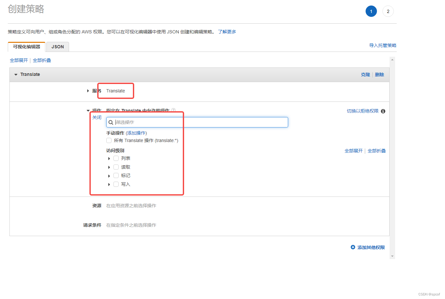445x299 pixels.
Task: Collapse the Translate section header arrow
Action: (16, 75)
